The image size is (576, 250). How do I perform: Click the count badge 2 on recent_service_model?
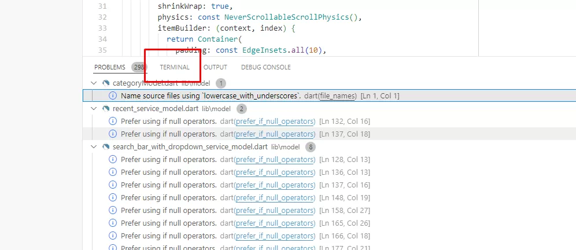242,109
